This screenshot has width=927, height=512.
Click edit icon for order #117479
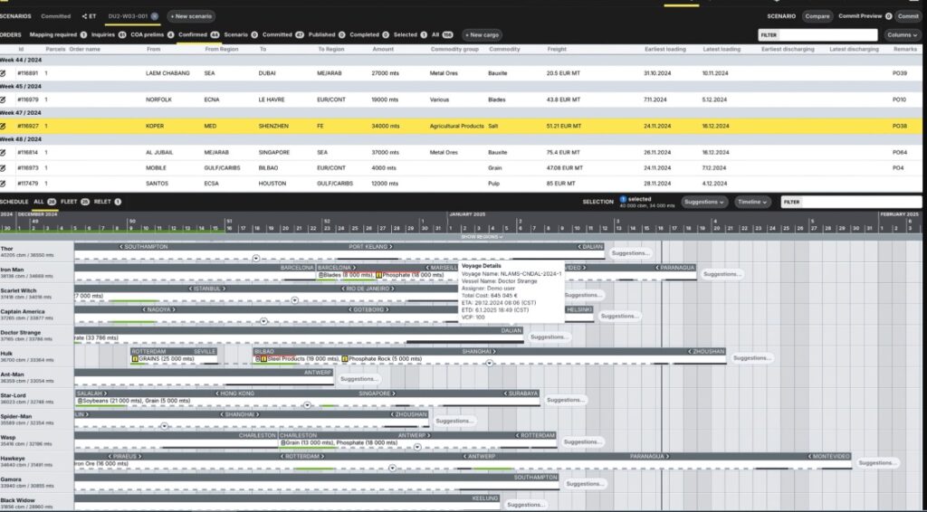(4, 183)
